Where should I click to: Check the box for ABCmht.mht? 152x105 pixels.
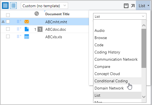tap(8, 21)
